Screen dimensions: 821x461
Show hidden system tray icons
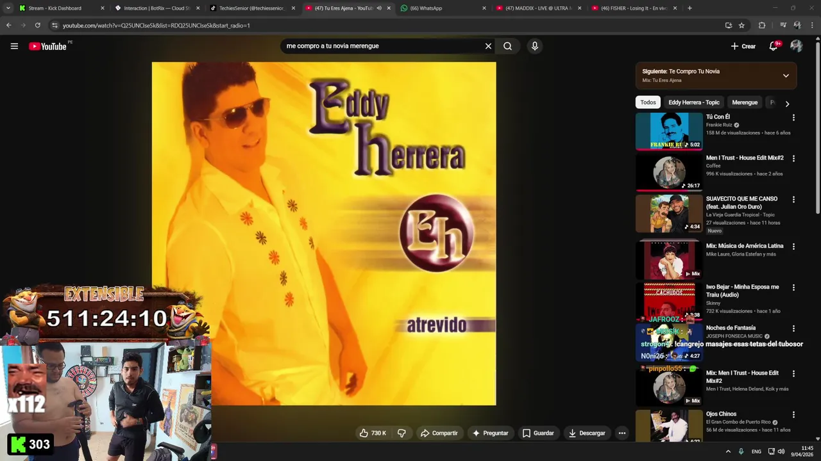pyautogui.click(x=728, y=451)
